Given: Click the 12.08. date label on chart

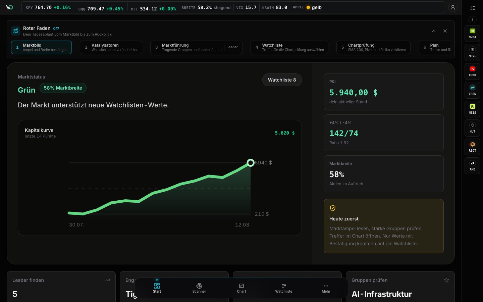Looking at the screenshot, I should 243,225.
